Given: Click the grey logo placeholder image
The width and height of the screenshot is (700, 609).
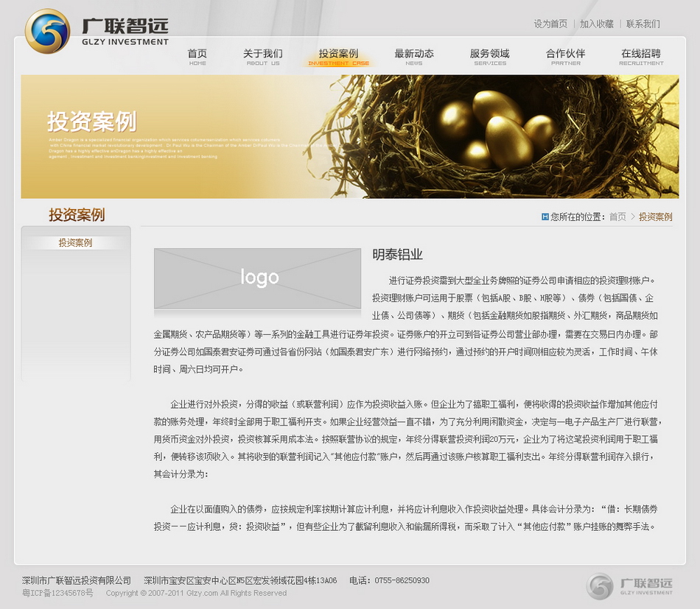Looking at the screenshot, I should click(x=258, y=278).
